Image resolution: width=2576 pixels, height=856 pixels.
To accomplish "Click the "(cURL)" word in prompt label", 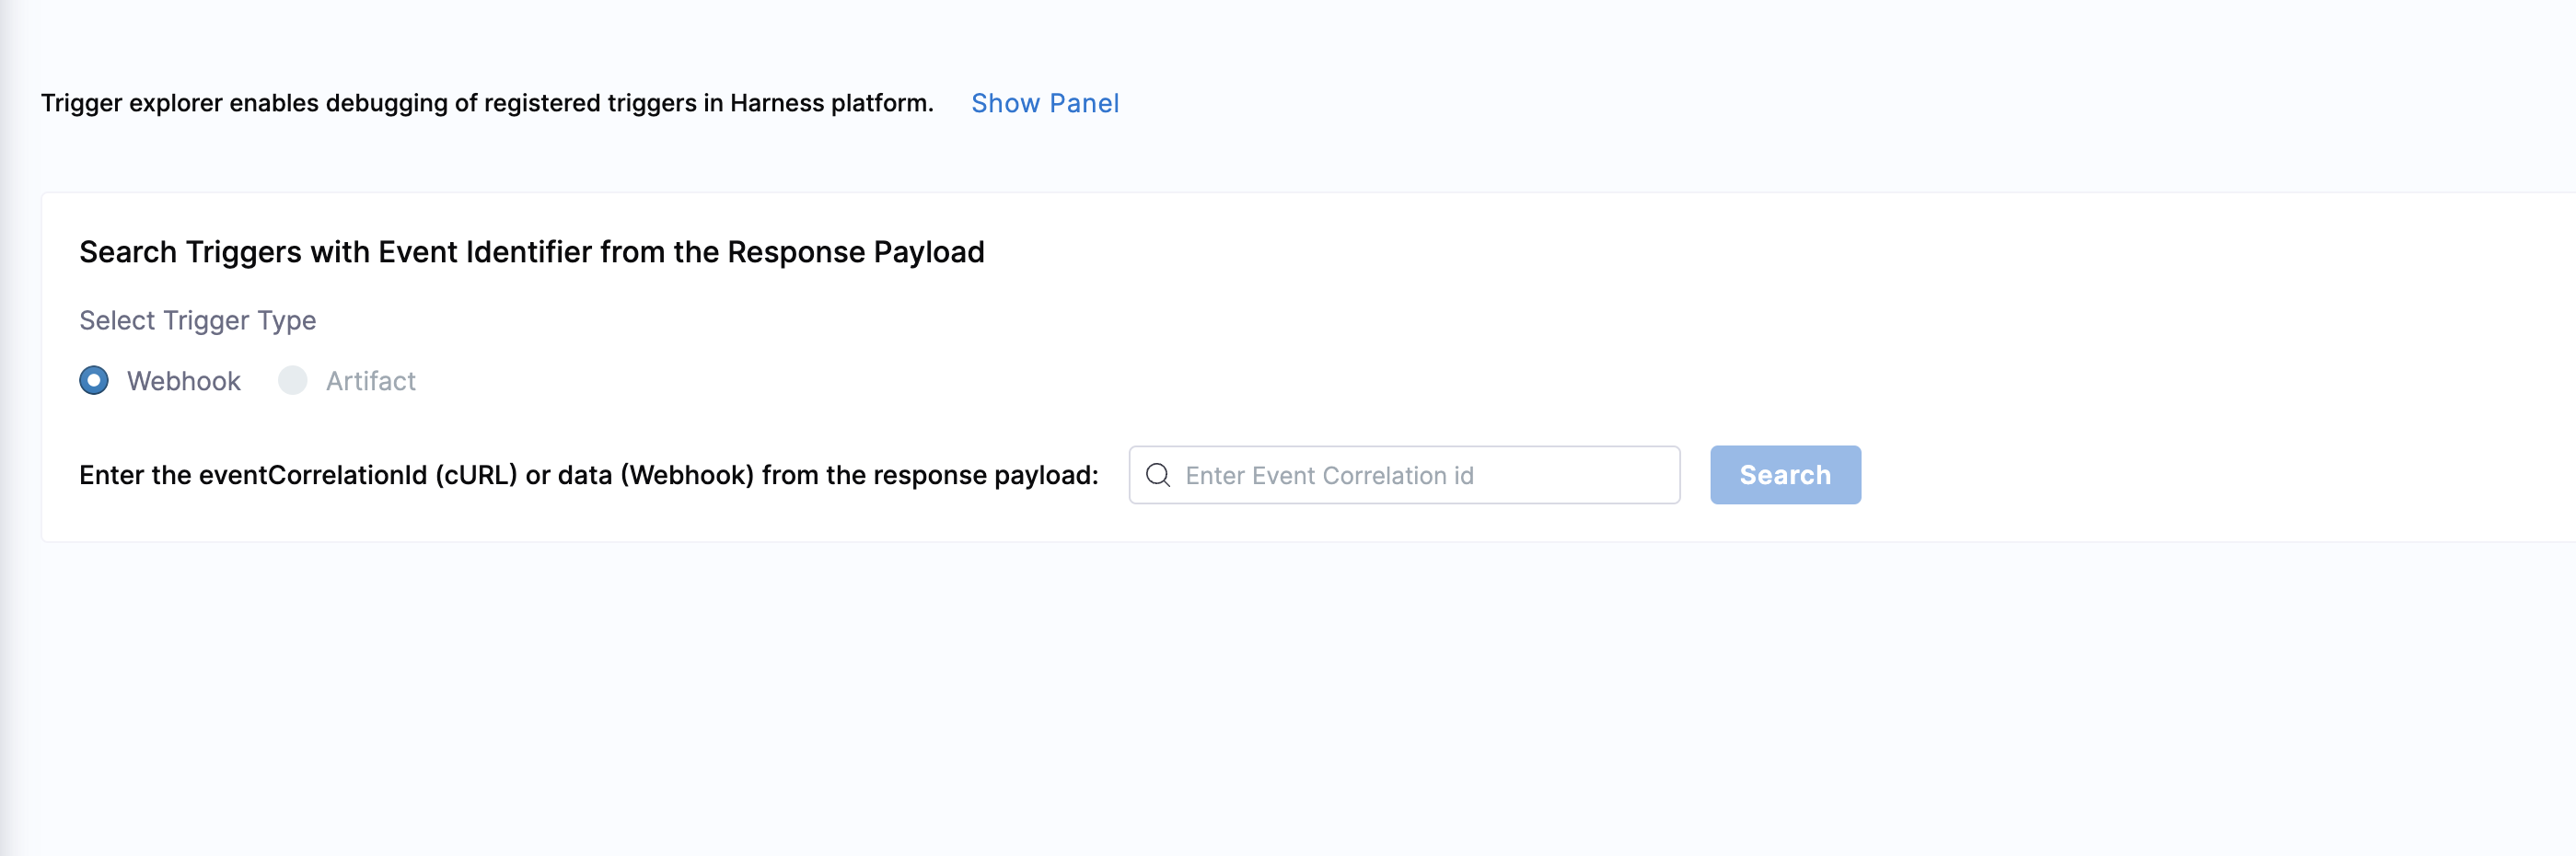I will (x=475, y=475).
